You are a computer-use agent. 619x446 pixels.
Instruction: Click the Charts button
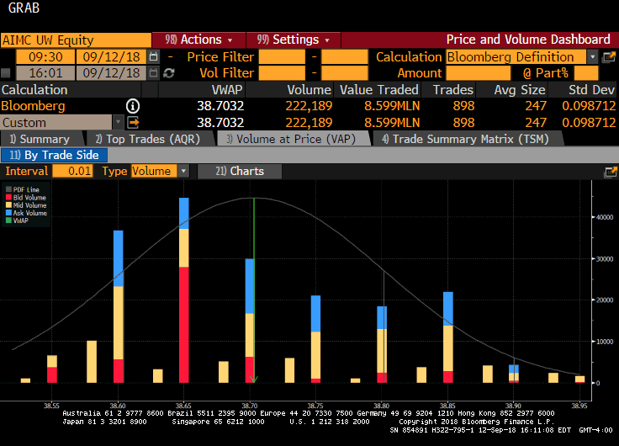[x=240, y=171]
